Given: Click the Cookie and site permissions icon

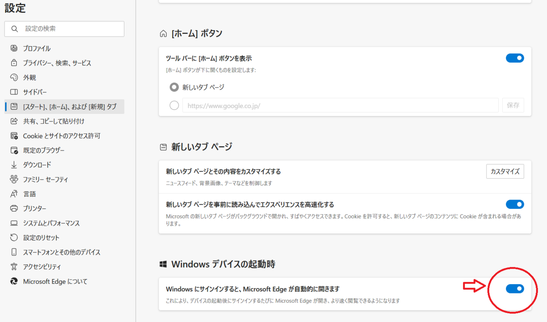Looking at the screenshot, I should 14,136.
